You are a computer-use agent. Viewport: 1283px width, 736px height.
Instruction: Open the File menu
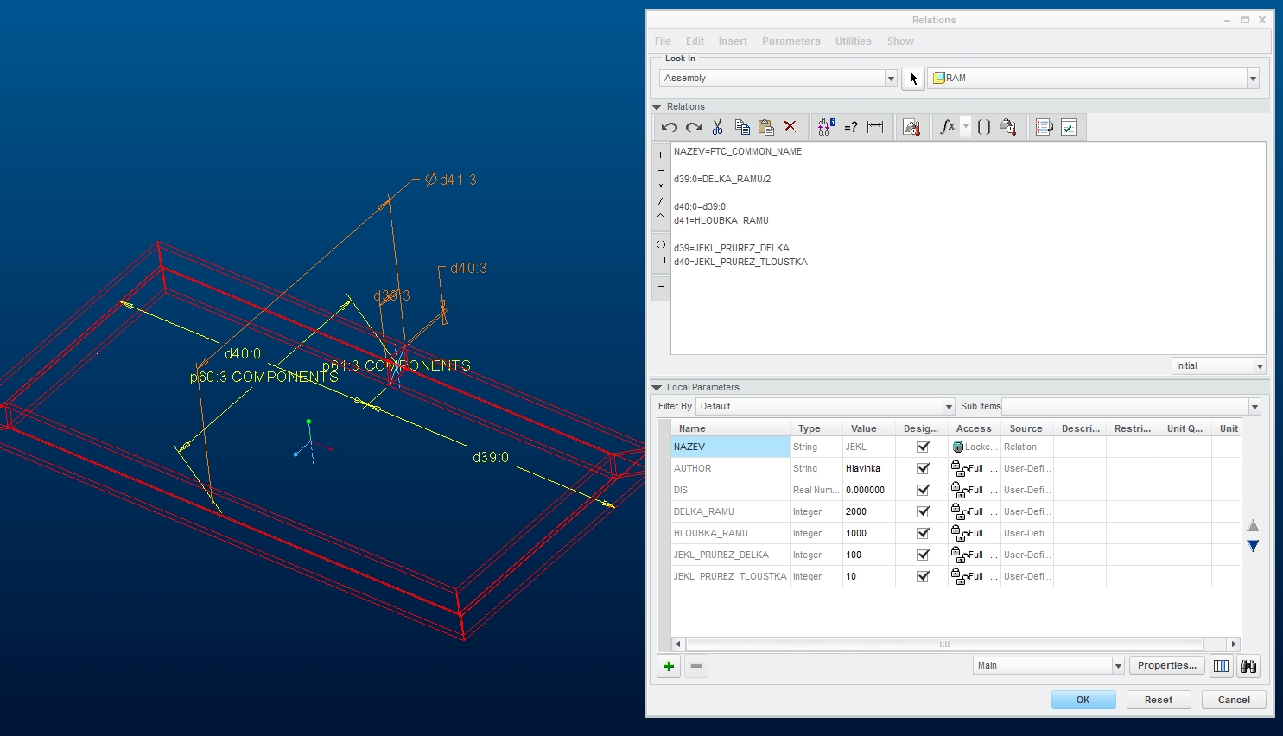tap(663, 41)
